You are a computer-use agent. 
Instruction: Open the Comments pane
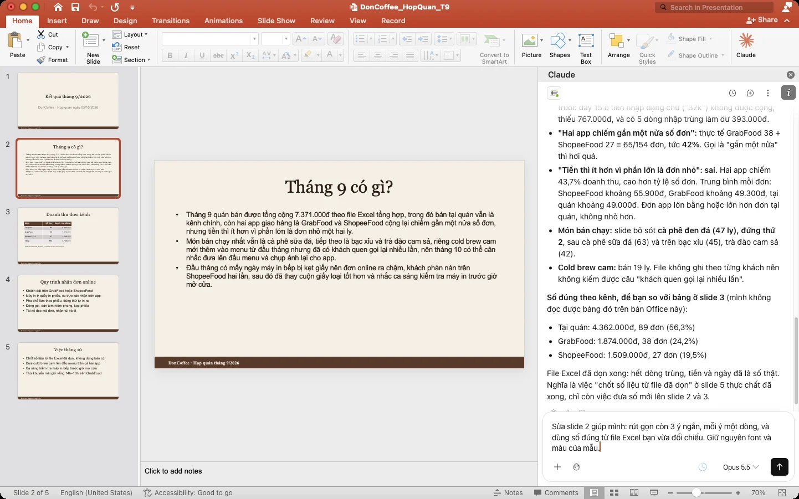556,492
